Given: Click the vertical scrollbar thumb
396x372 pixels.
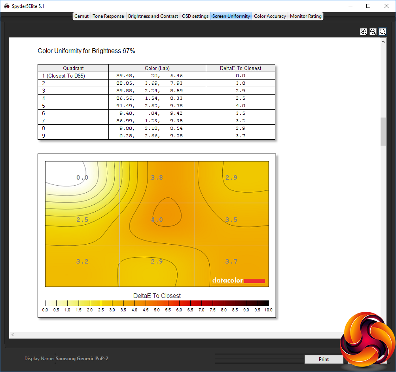Looking at the screenshot, I should tap(383, 131).
